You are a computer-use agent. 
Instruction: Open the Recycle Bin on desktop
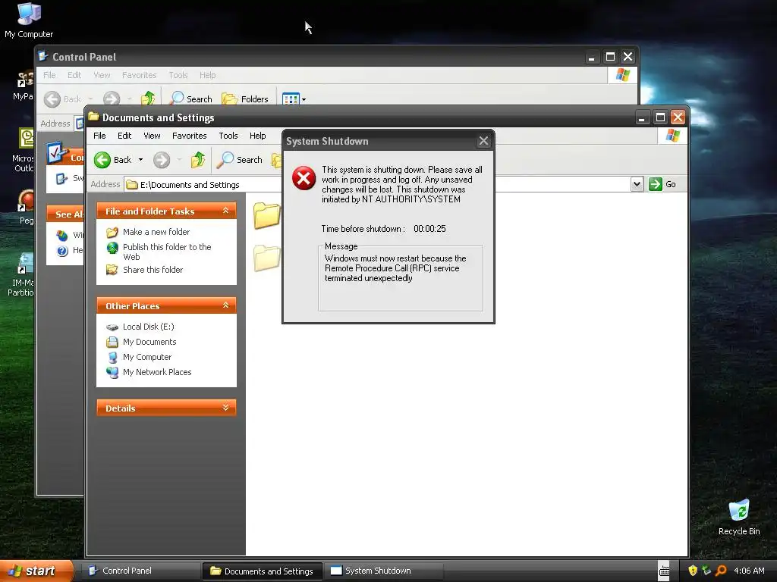click(739, 518)
